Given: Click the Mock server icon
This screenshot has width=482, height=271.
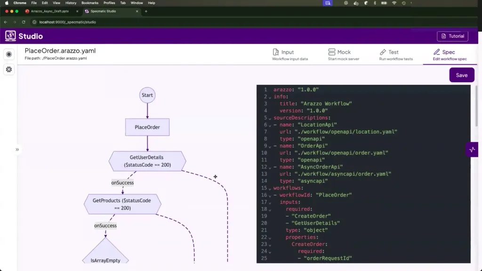Looking at the screenshot, I should (331, 52).
